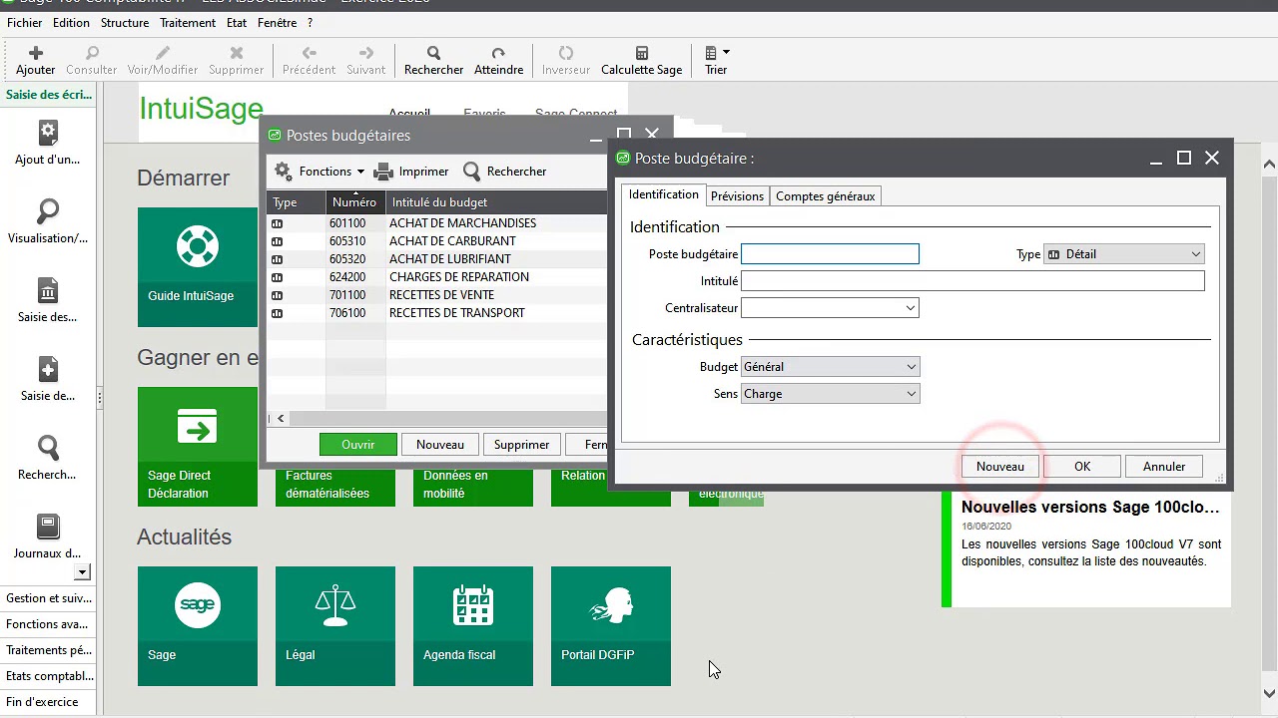Viewport: 1278px width, 718px height.
Task: Click OK in Poste budgétaire dialog
Action: (x=1082, y=467)
